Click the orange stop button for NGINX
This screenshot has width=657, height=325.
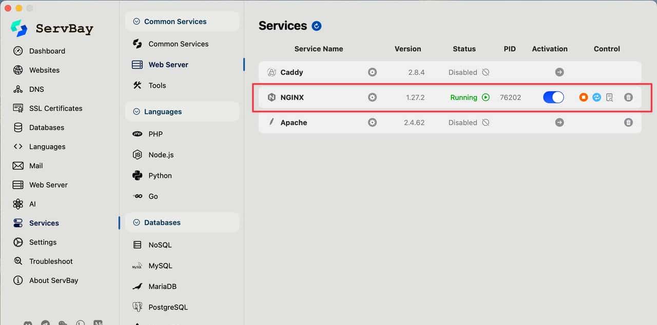coord(583,97)
